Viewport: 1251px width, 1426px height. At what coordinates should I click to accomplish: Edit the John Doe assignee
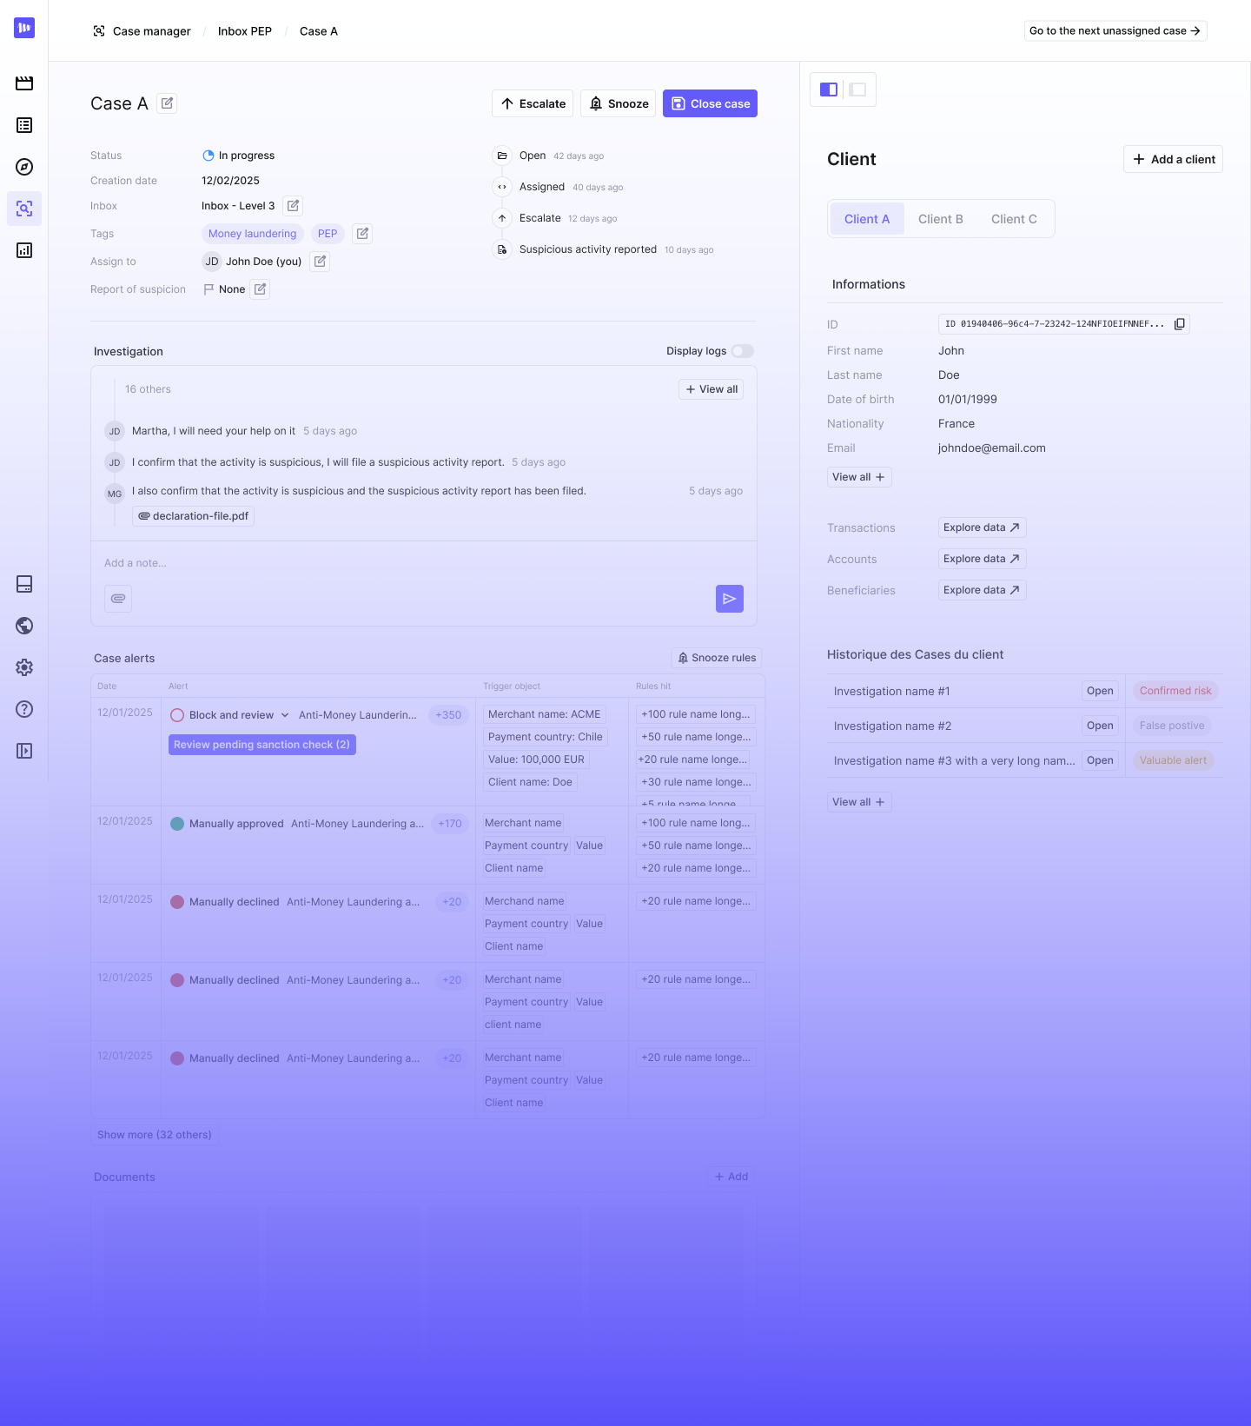pyautogui.click(x=321, y=262)
